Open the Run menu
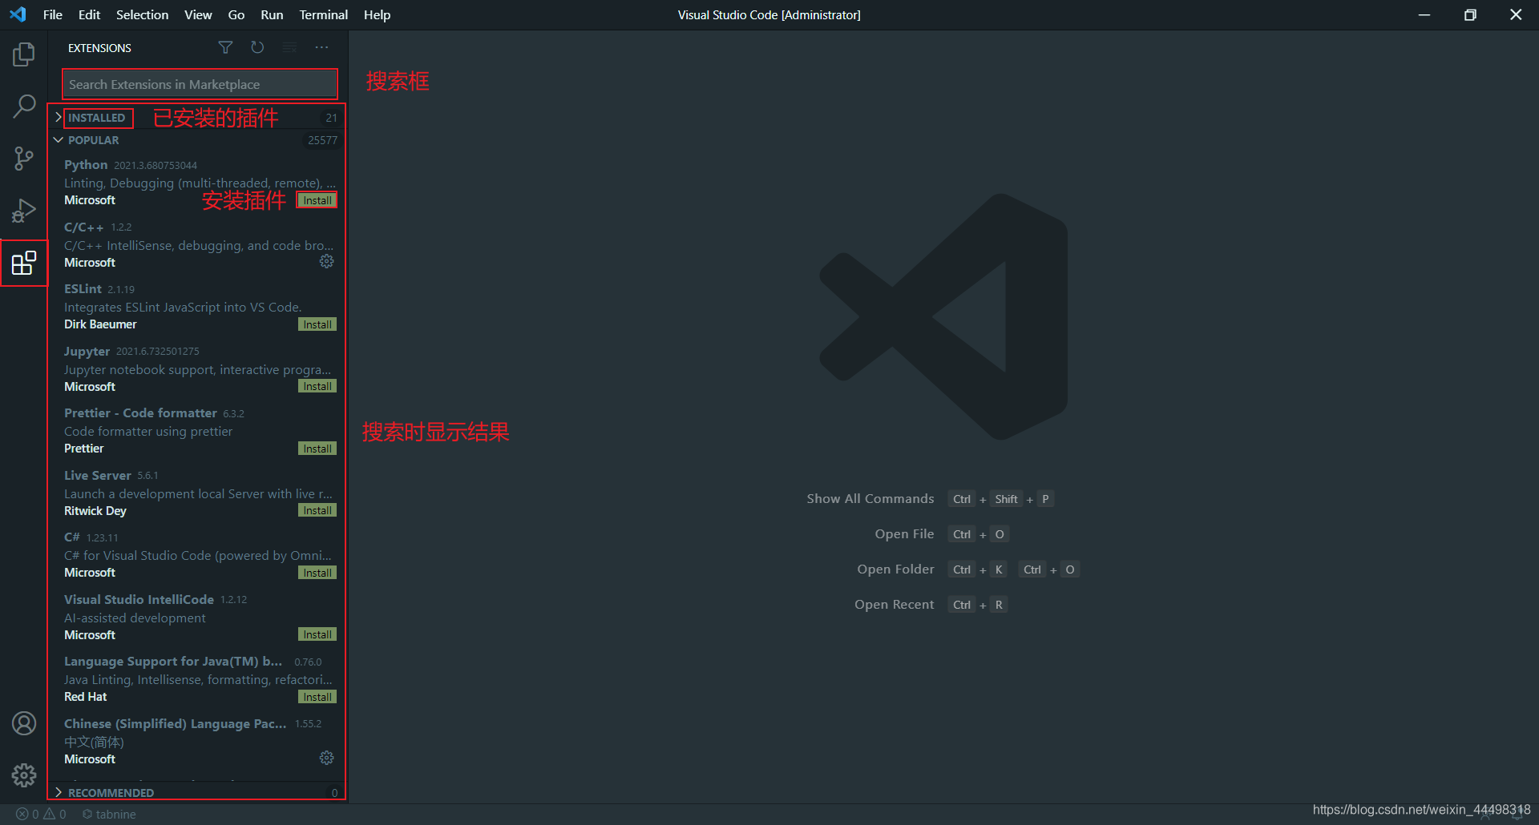Image resolution: width=1539 pixels, height=825 pixels. [x=272, y=14]
